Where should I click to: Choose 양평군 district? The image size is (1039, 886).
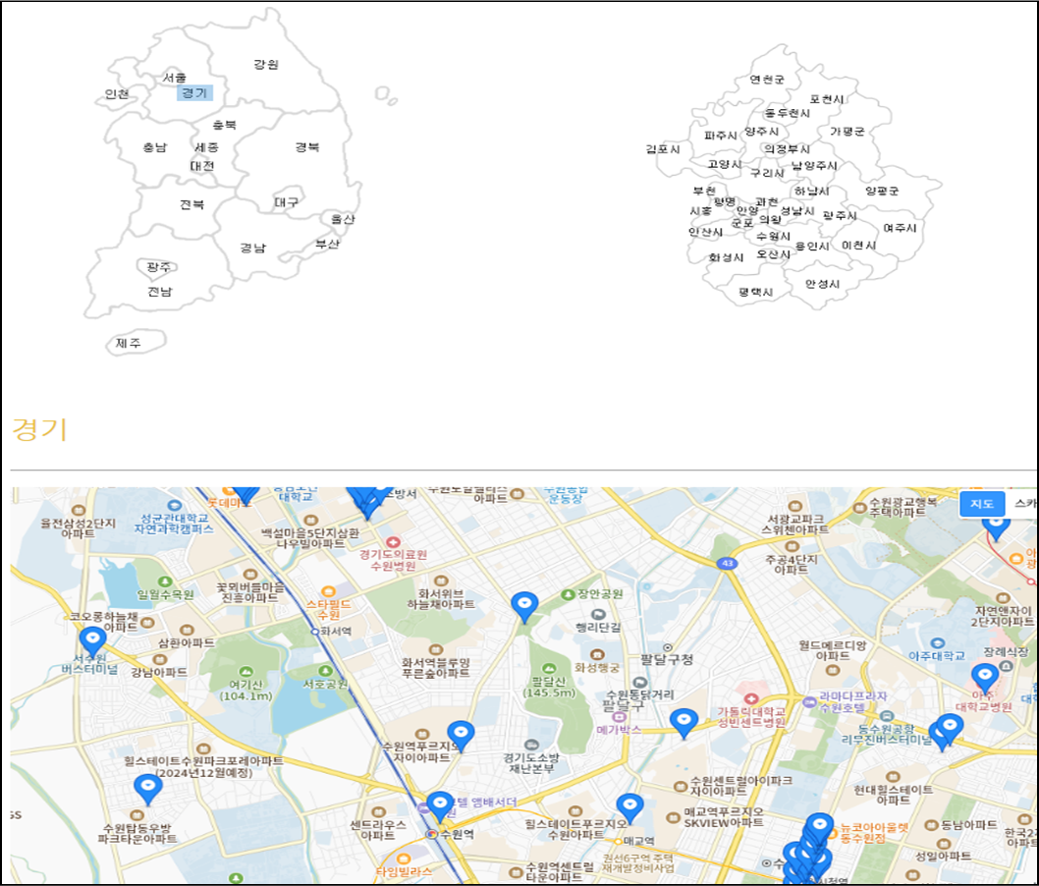[882, 191]
